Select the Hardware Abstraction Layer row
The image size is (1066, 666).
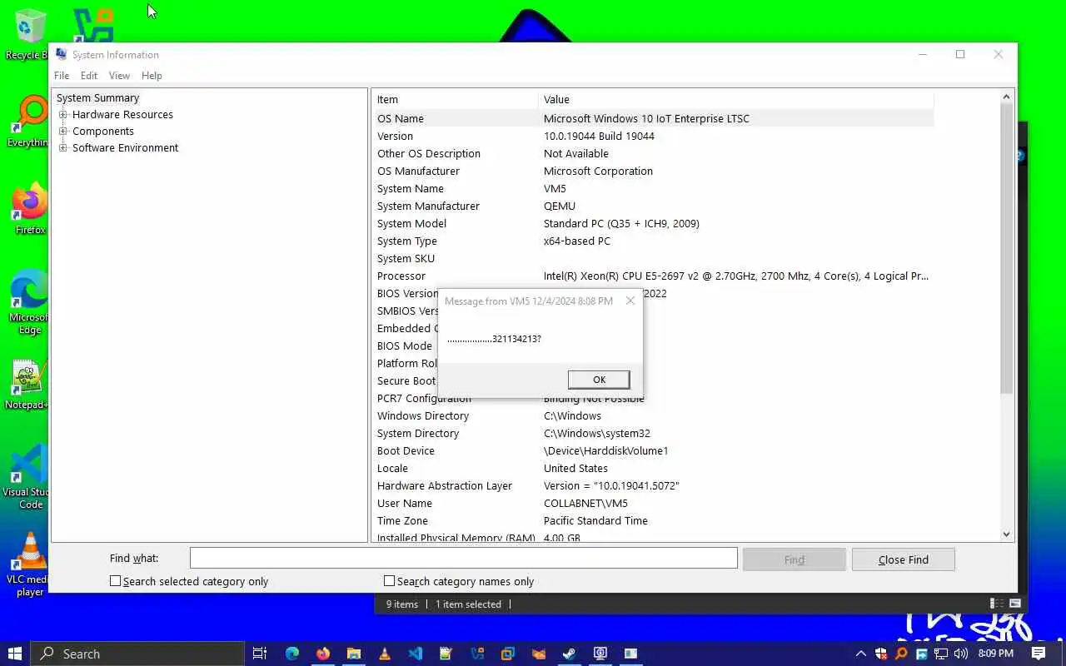pyautogui.click(x=653, y=486)
